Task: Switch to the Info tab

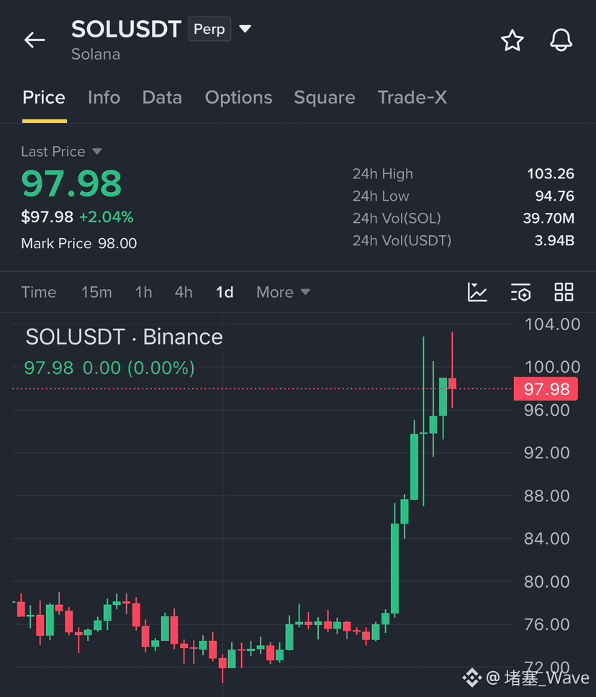Action: [x=104, y=97]
